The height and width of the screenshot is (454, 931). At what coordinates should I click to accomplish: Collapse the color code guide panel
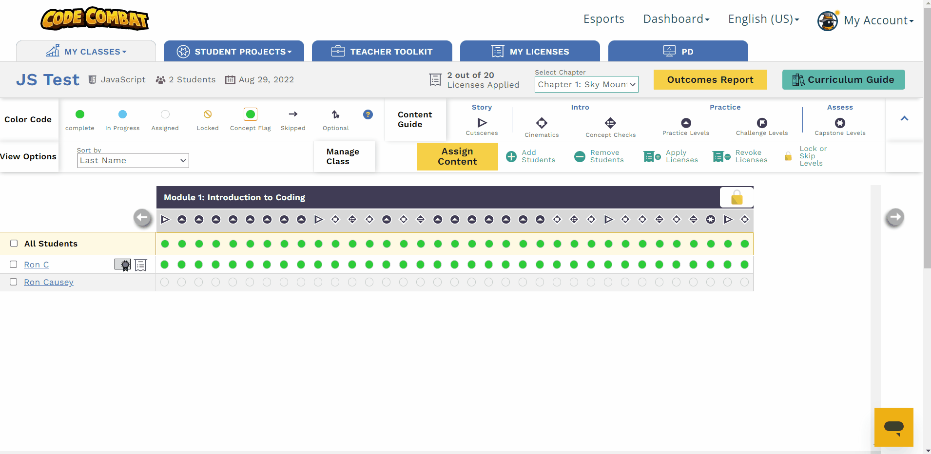pyautogui.click(x=904, y=118)
